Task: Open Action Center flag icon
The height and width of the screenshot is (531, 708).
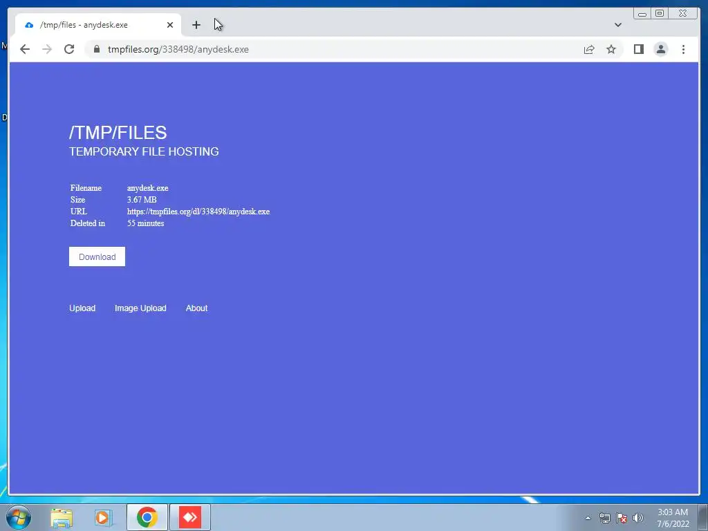Action: click(x=622, y=518)
